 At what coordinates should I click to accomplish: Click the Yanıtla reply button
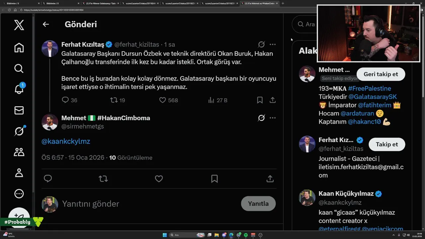pos(258,203)
